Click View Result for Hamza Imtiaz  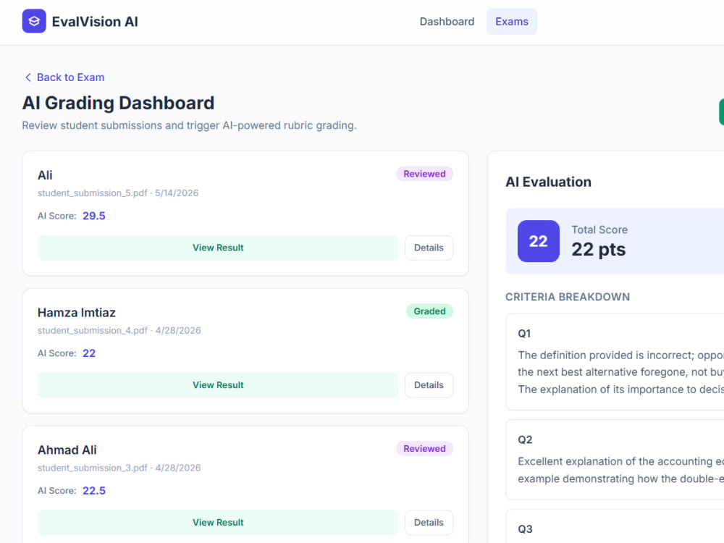tap(218, 385)
